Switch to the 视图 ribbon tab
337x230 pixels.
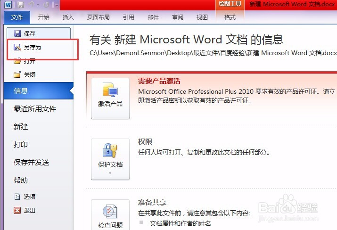pyautogui.click(x=202, y=17)
